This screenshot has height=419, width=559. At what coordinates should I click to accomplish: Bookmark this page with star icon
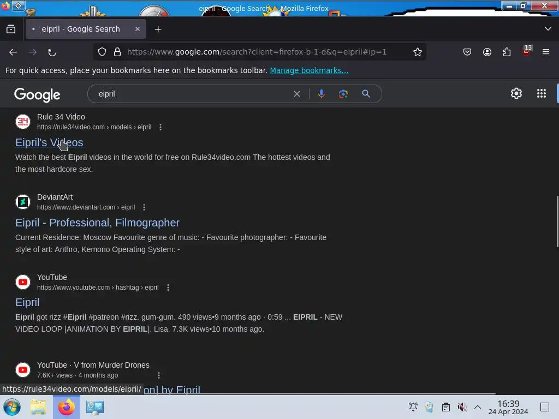pyautogui.click(x=418, y=52)
